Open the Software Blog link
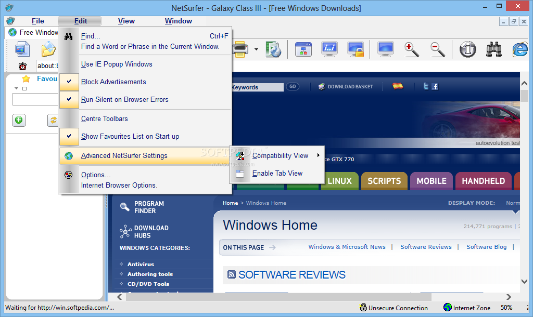 click(487, 247)
